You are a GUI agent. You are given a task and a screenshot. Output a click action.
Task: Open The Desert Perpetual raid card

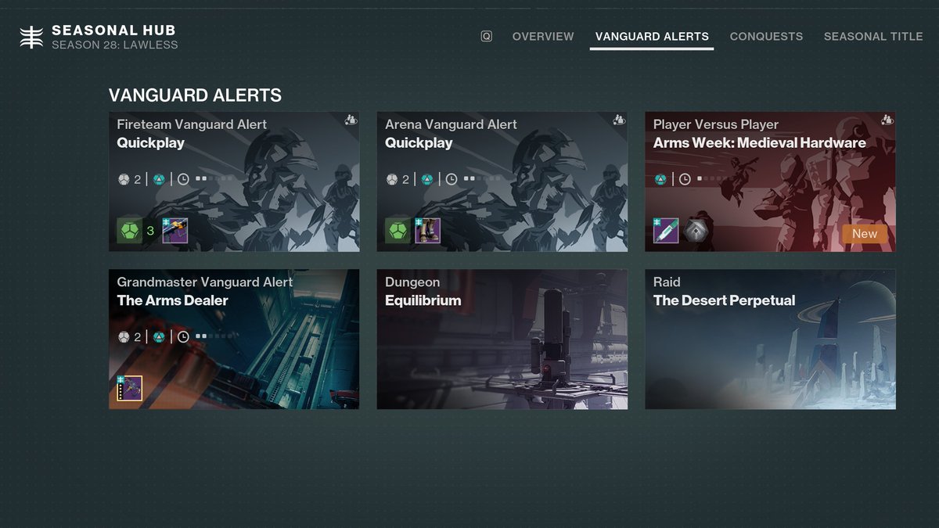770,339
